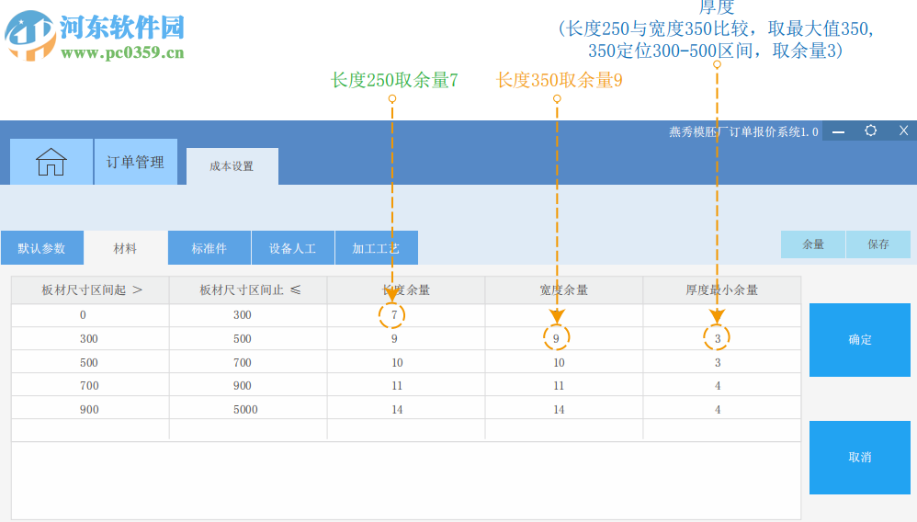Select length allowance 9 in 300-500 row
Viewport: 917px width, 522px height.
[406, 338]
